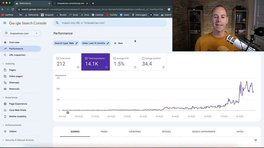This screenshot has width=264, height=148.
Task: Open the LastPass bookmark
Action: click(x=7, y=15)
